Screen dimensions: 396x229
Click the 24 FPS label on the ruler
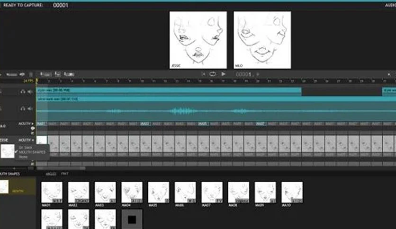tap(28, 81)
